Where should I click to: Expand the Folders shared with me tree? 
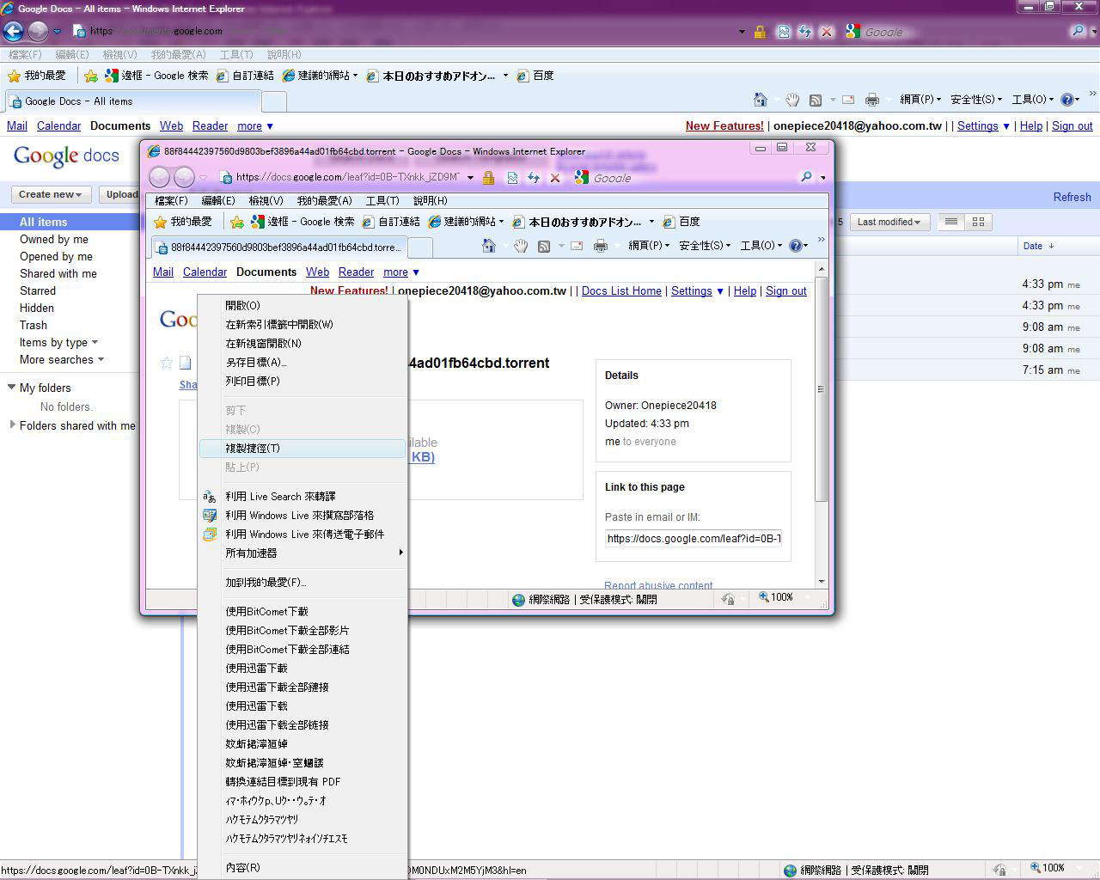[12, 425]
